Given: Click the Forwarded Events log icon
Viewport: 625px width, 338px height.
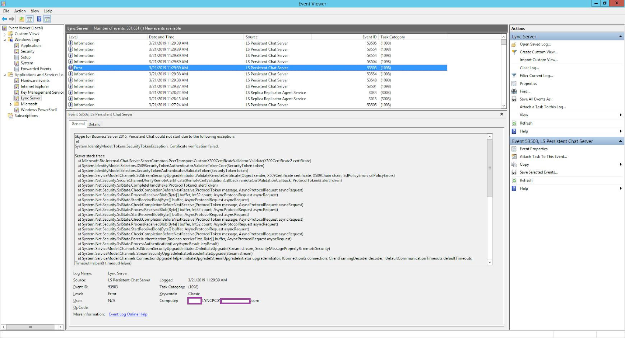Looking at the screenshot, I should coord(17,69).
